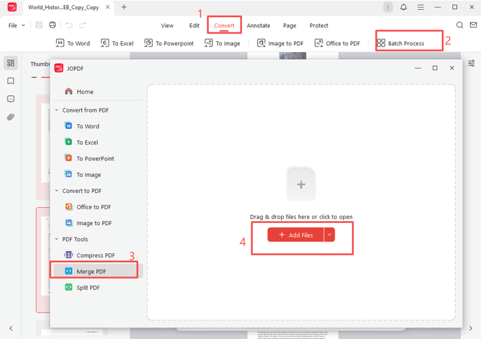
Task: Switch to the Edit tab
Action: [x=194, y=25]
